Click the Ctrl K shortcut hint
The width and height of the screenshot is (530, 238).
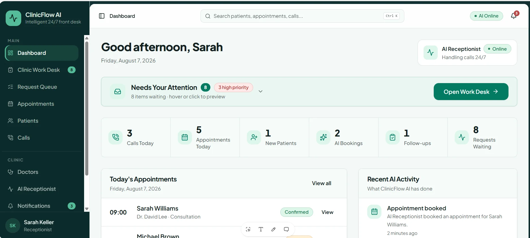point(392,16)
